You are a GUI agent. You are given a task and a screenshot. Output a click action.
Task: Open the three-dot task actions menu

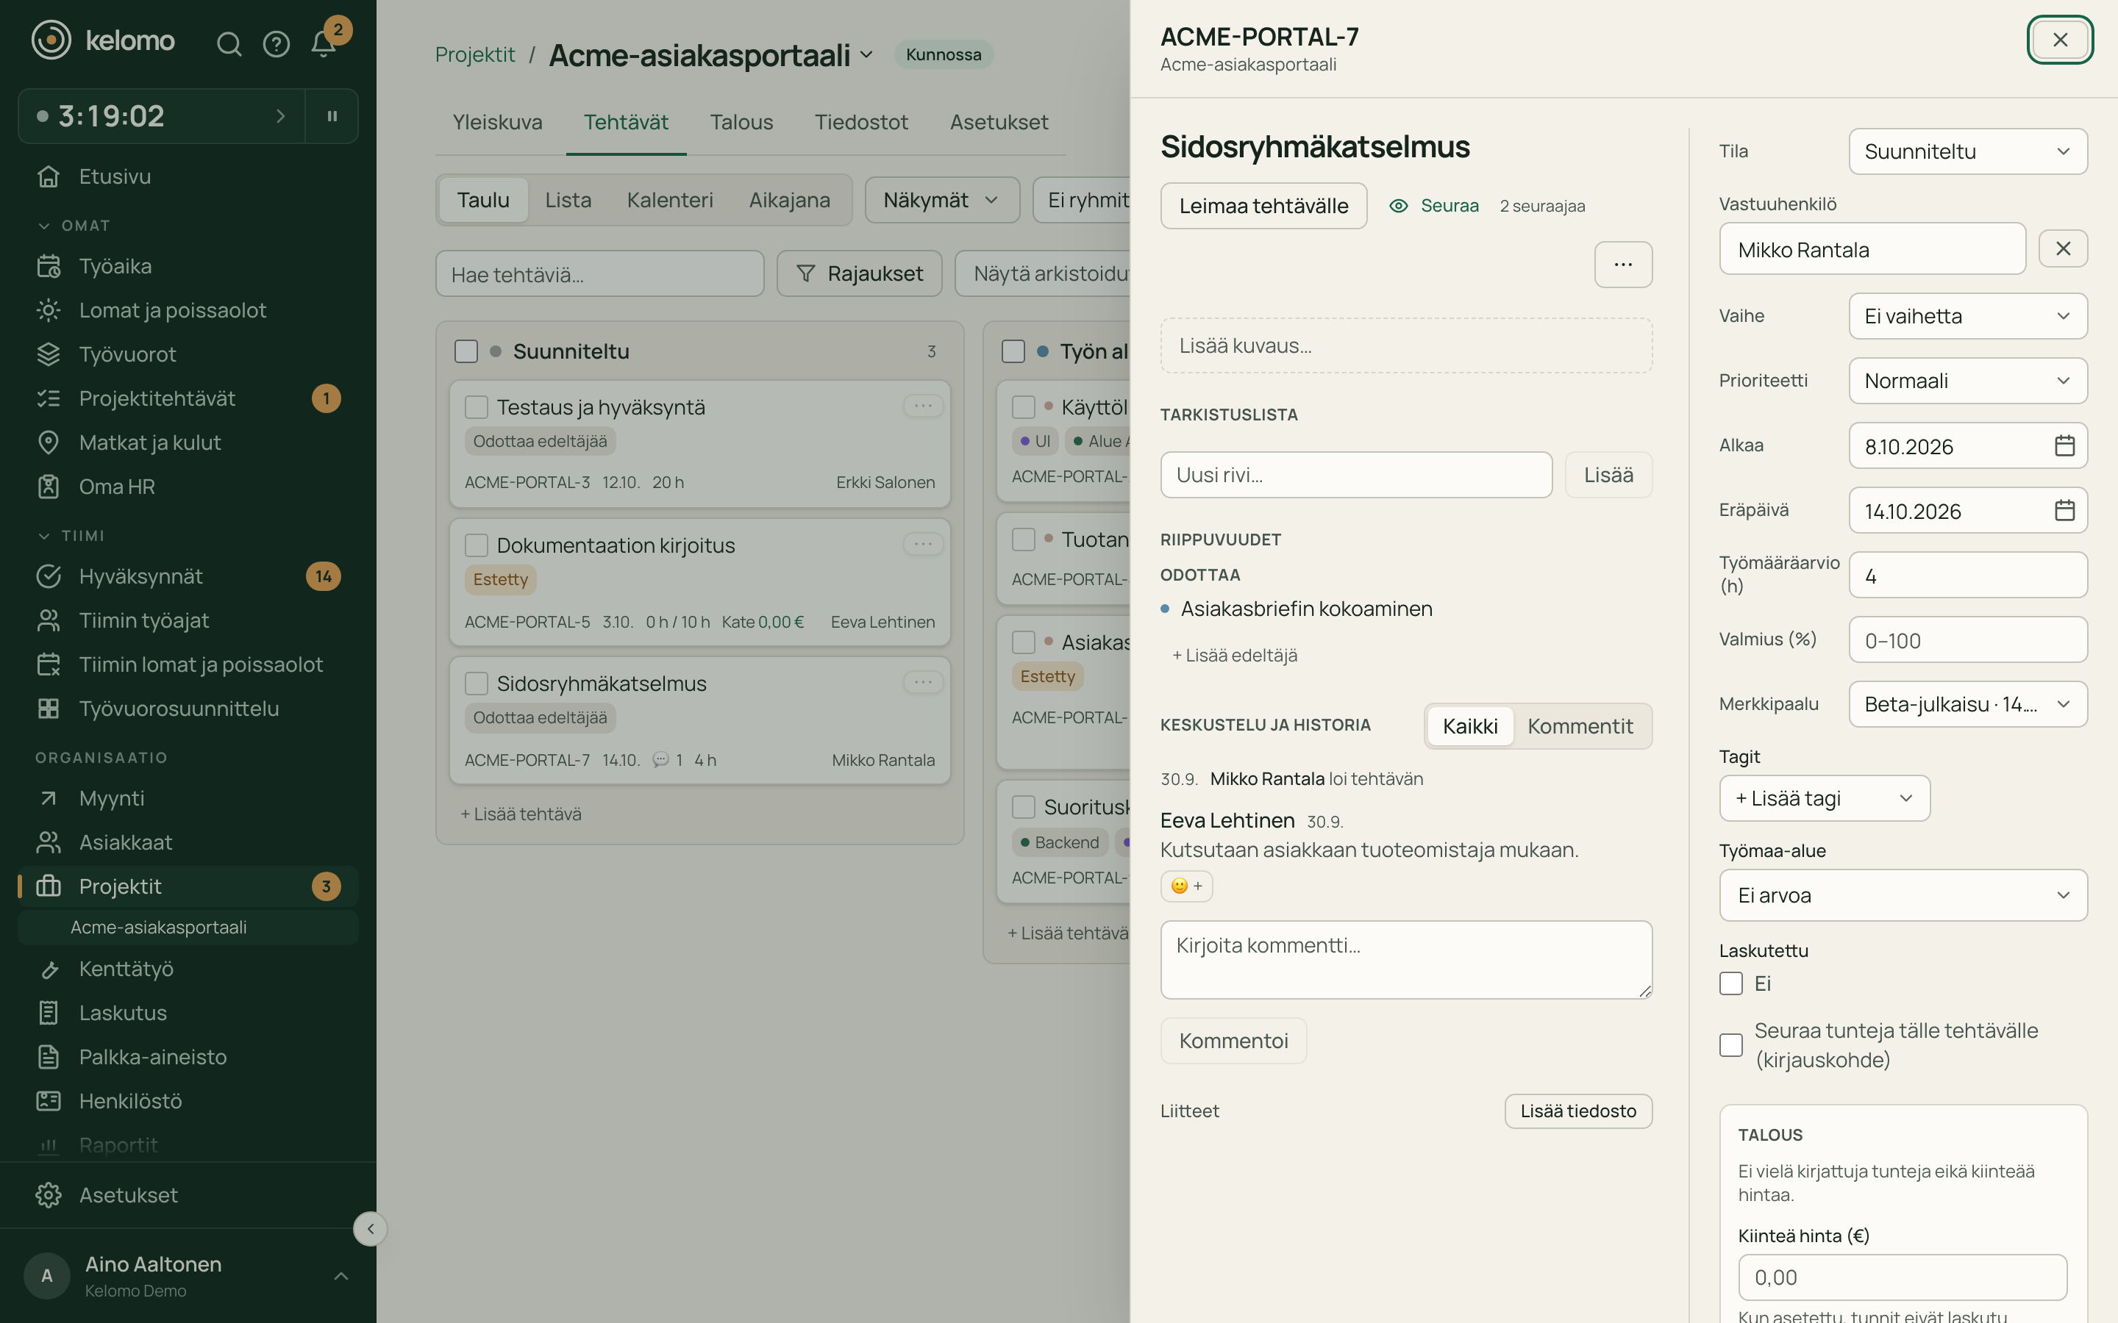point(1622,265)
